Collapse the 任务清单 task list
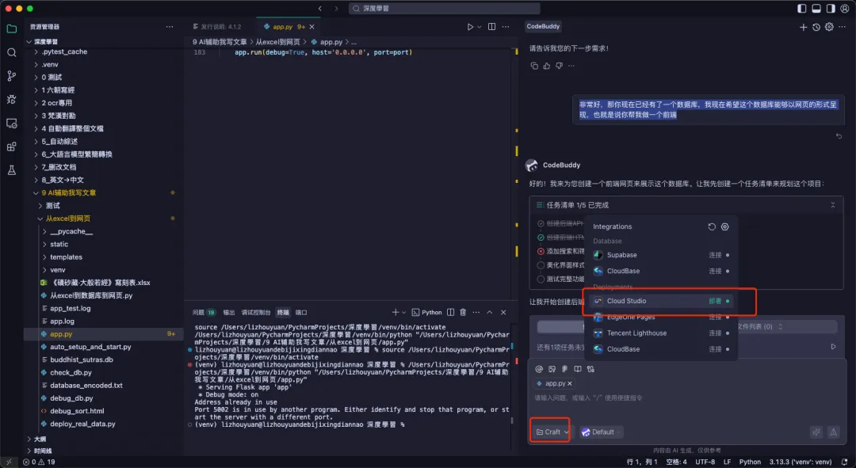Image resolution: width=856 pixels, height=468 pixels. tap(832, 205)
